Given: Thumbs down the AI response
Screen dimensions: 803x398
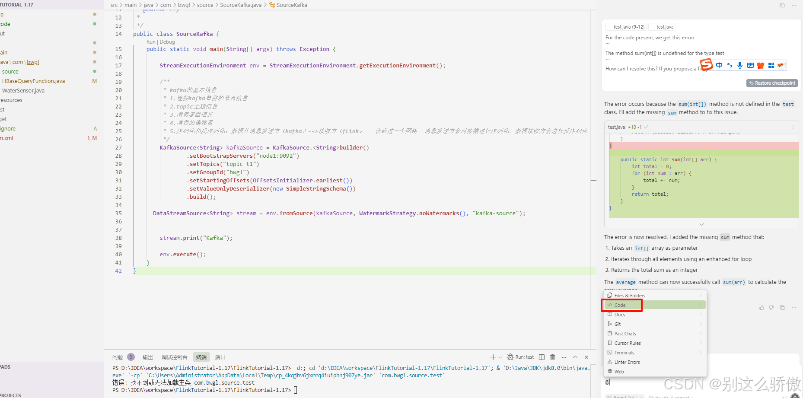Looking at the screenshot, I should [771, 308].
